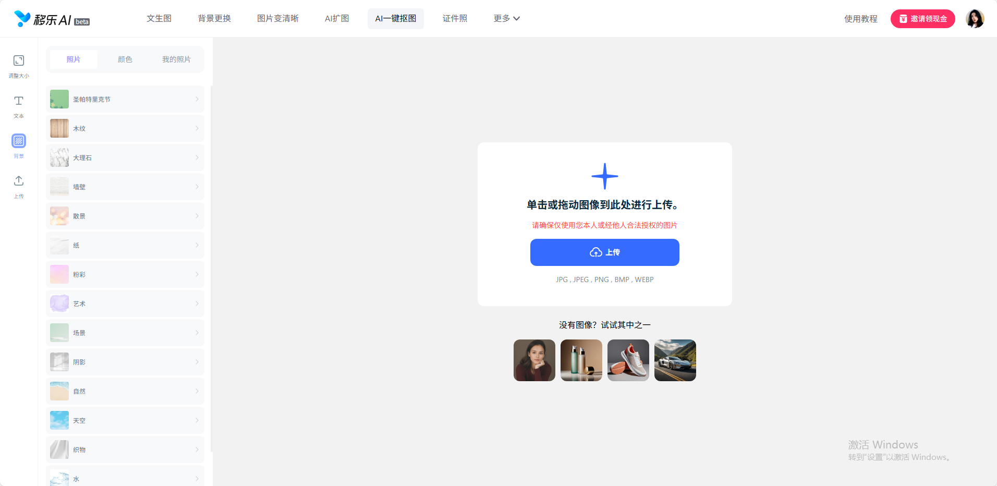Expand the 墙壁 category chevron

(197, 187)
